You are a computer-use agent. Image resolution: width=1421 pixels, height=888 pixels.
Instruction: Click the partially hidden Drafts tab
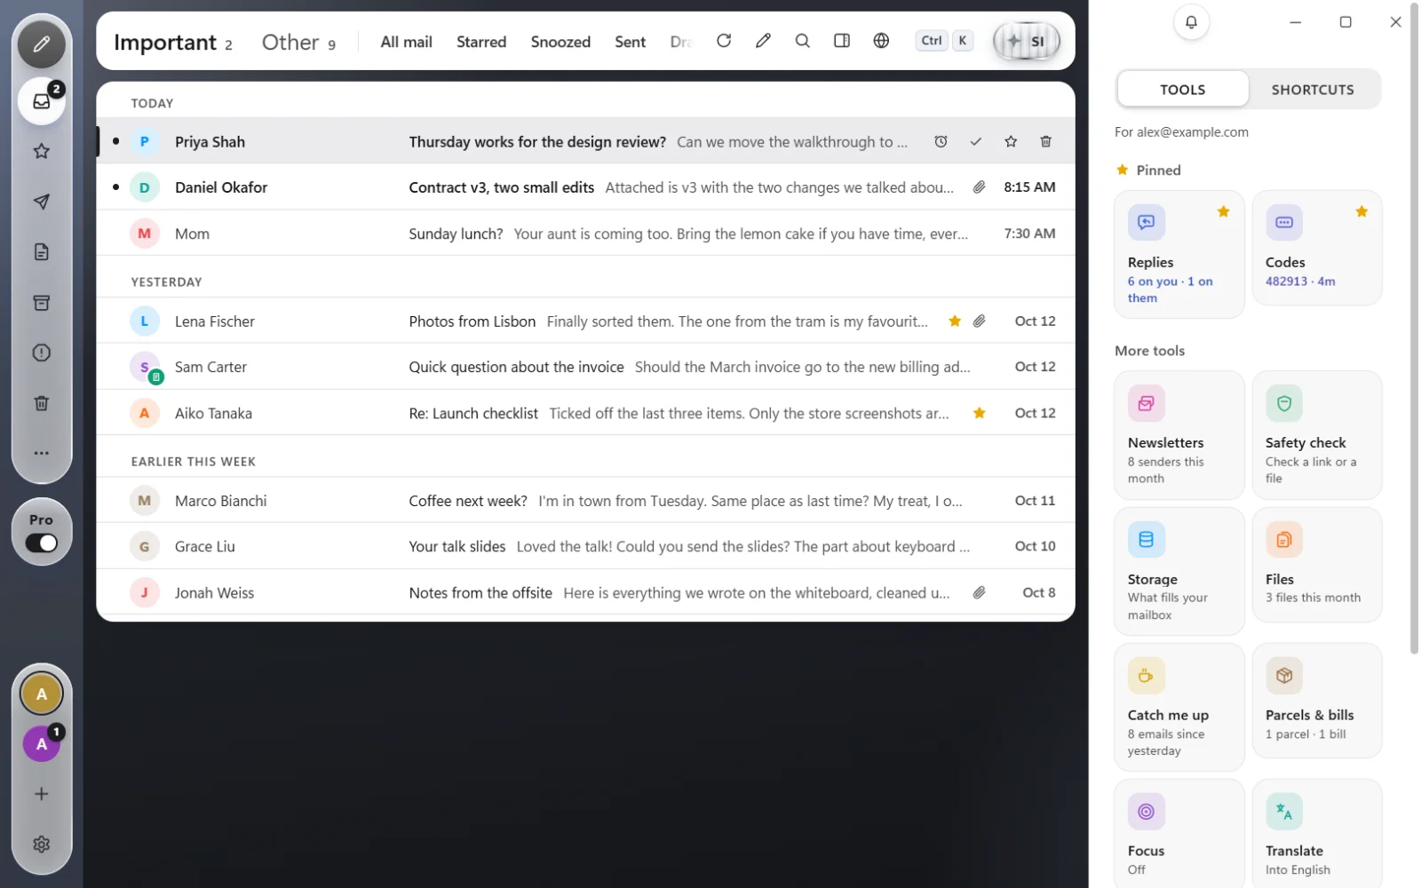(x=680, y=42)
